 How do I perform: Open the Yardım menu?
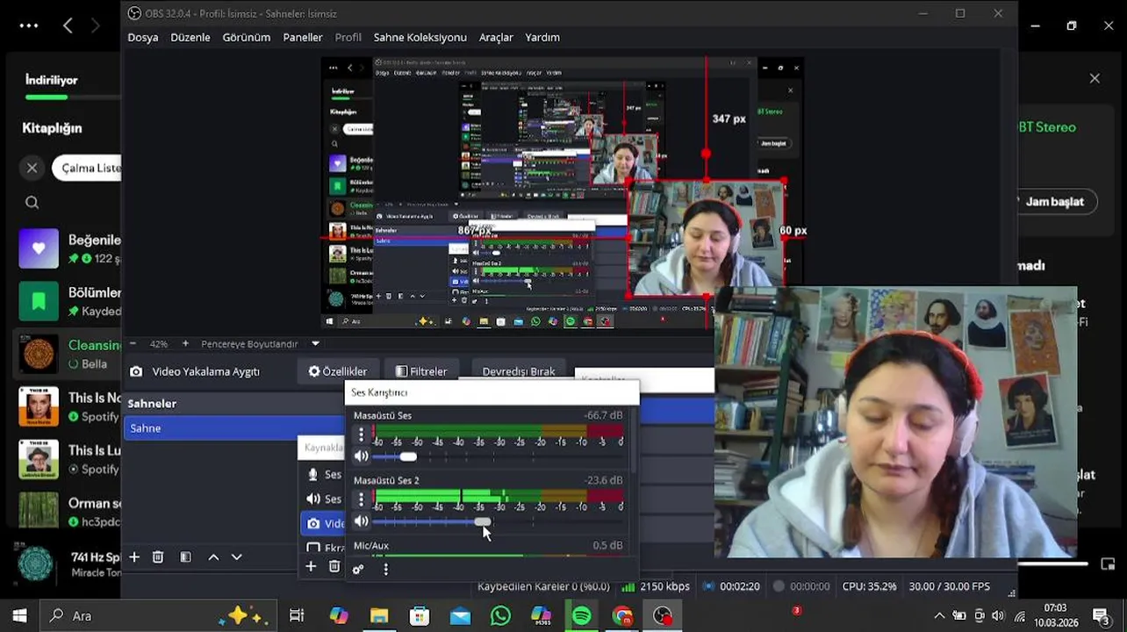542,37
